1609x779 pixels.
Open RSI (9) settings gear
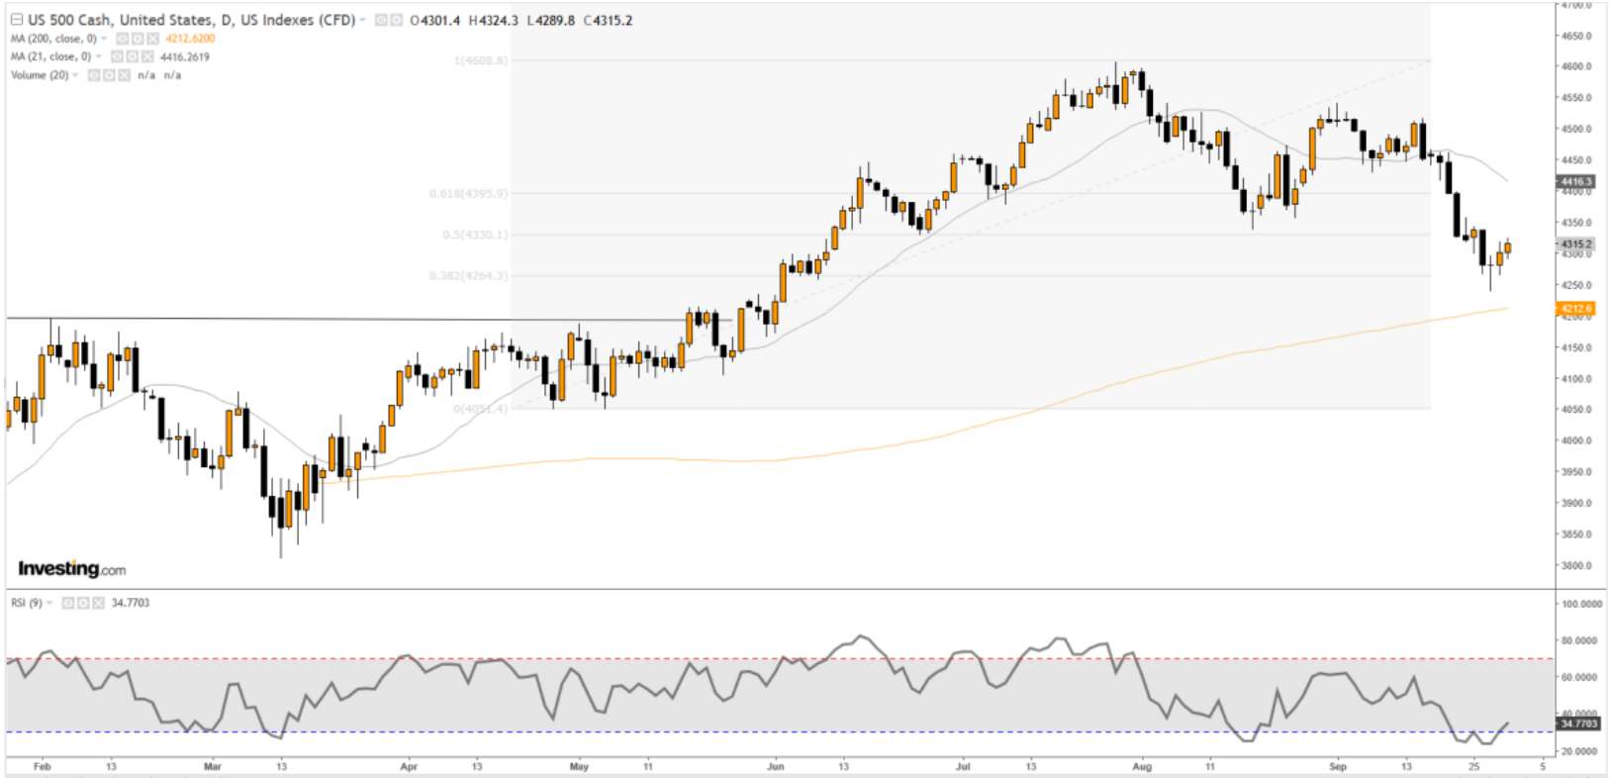coord(83,603)
